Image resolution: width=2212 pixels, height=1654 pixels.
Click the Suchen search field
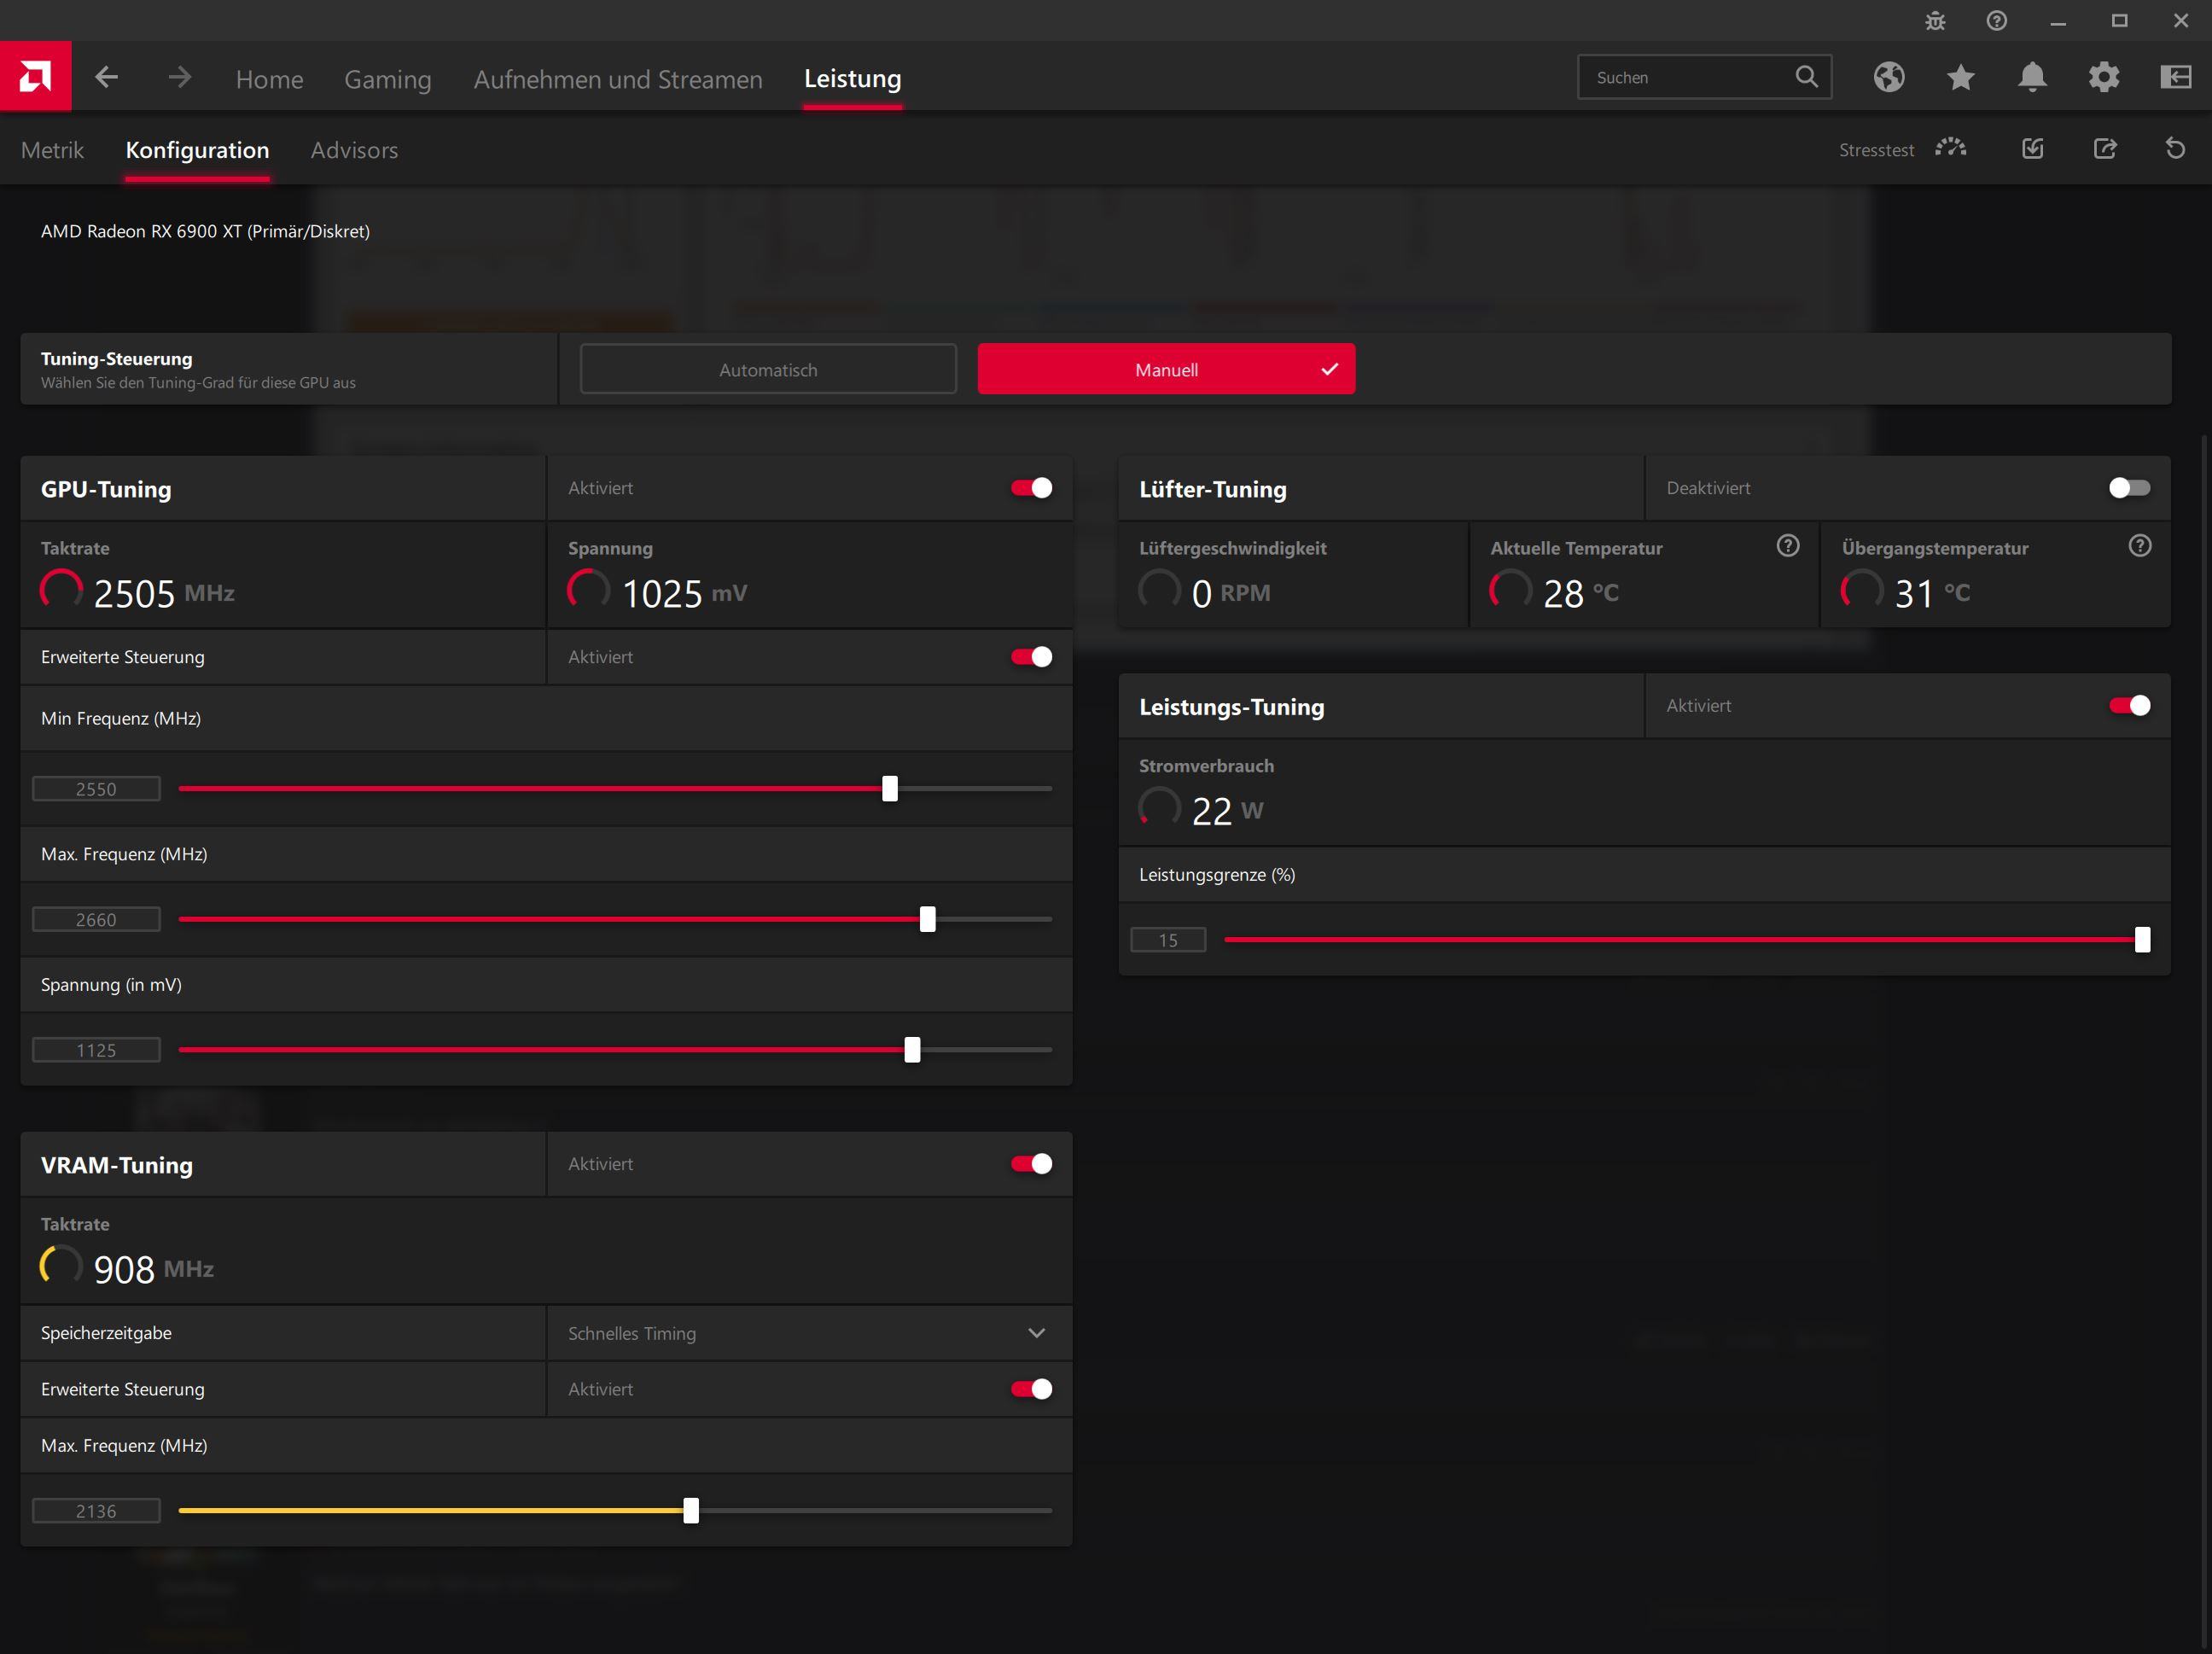[x=1704, y=77]
